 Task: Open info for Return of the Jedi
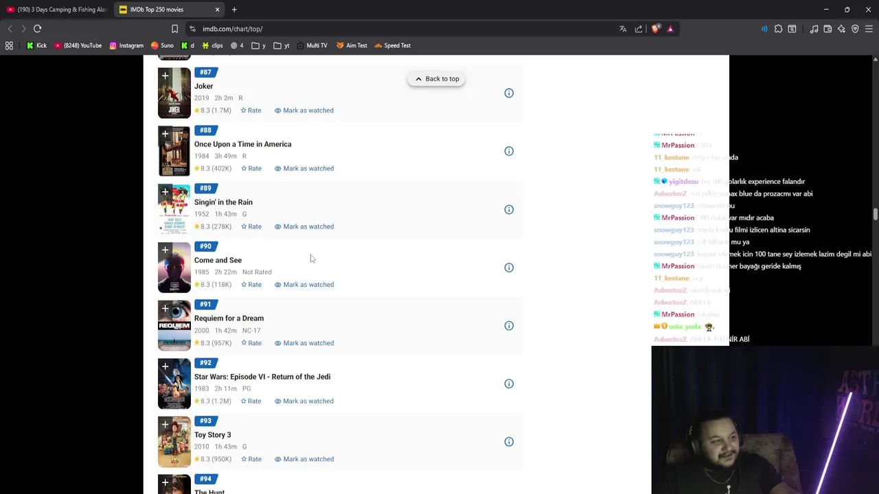click(509, 384)
